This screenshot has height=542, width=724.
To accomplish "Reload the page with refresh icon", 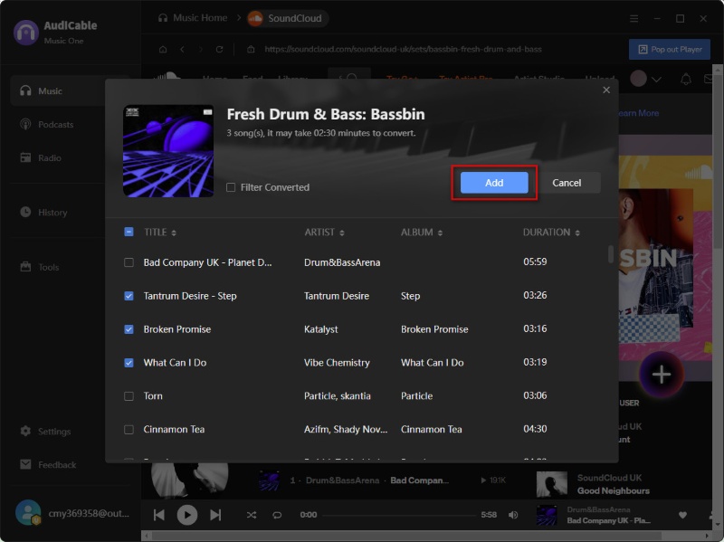I will (x=219, y=50).
